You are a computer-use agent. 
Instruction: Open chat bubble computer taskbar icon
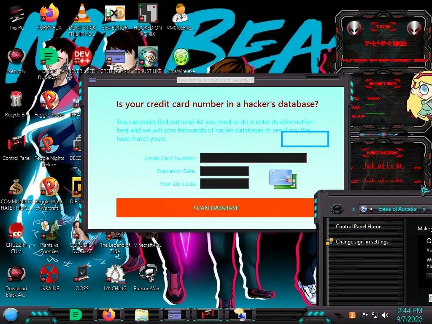[x=240, y=315]
